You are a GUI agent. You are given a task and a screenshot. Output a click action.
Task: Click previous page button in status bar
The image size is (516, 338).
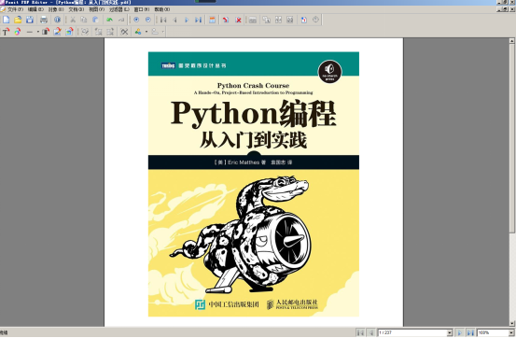point(371,332)
